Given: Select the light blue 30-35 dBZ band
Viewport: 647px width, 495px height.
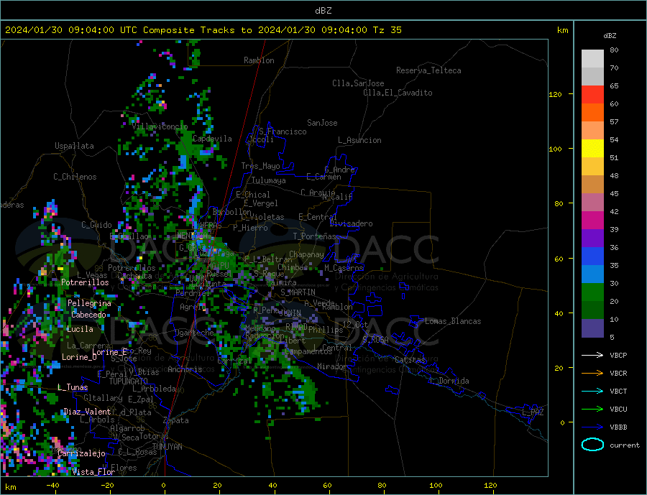Looking at the screenshot, I should coord(592,274).
